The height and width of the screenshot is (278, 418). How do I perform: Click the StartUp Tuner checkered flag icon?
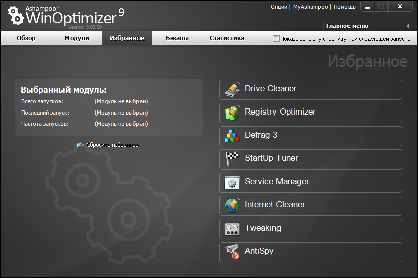click(232, 159)
